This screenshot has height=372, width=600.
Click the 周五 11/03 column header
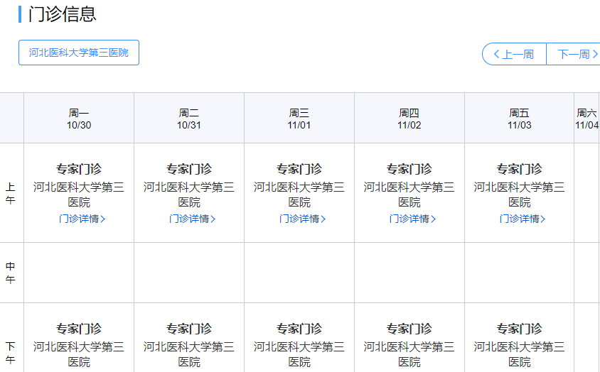[x=520, y=119]
